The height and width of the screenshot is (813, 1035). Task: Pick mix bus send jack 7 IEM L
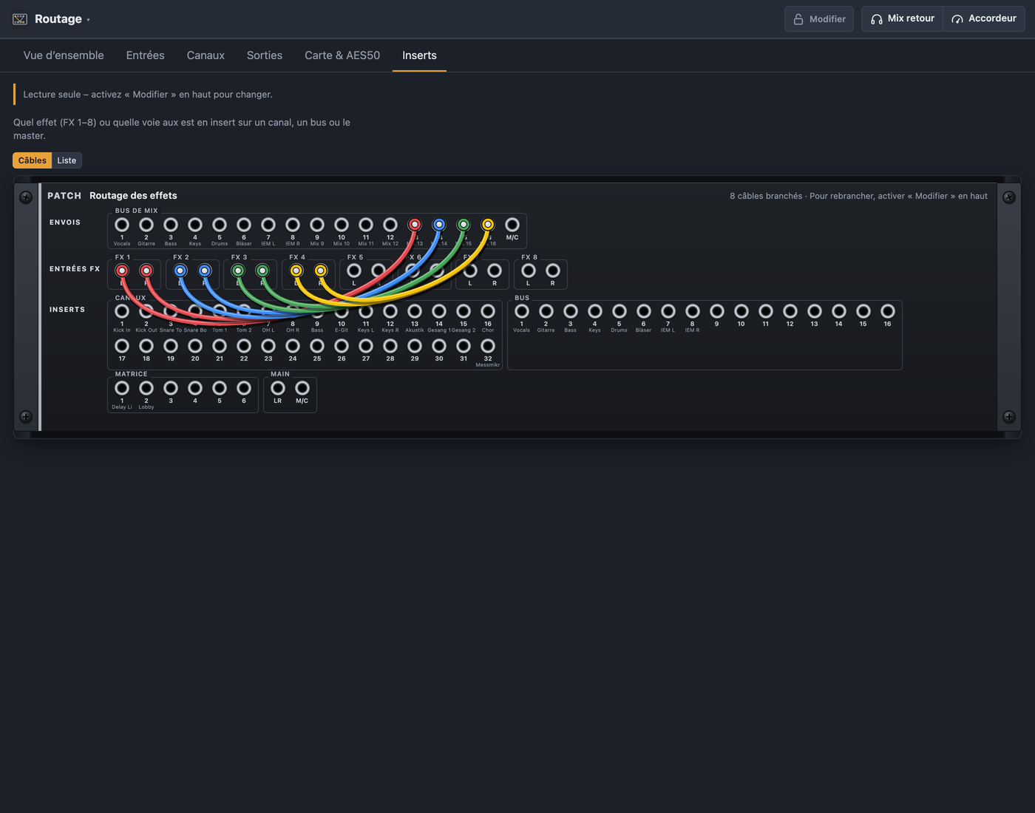click(x=268, y=225)
